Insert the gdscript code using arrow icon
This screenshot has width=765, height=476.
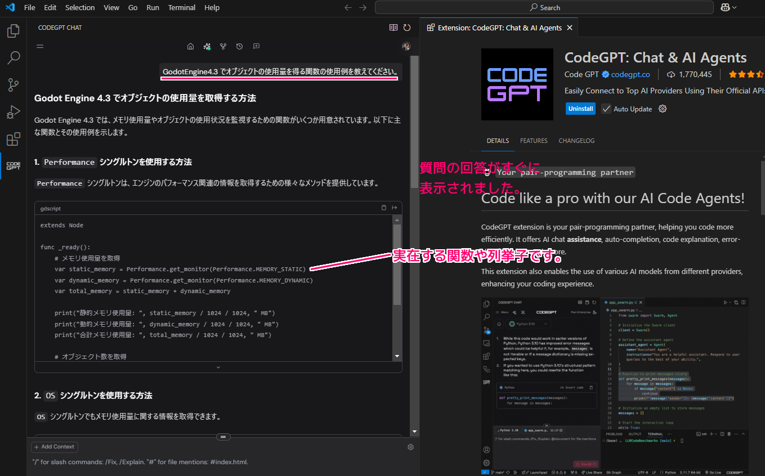tap(395, 208)
